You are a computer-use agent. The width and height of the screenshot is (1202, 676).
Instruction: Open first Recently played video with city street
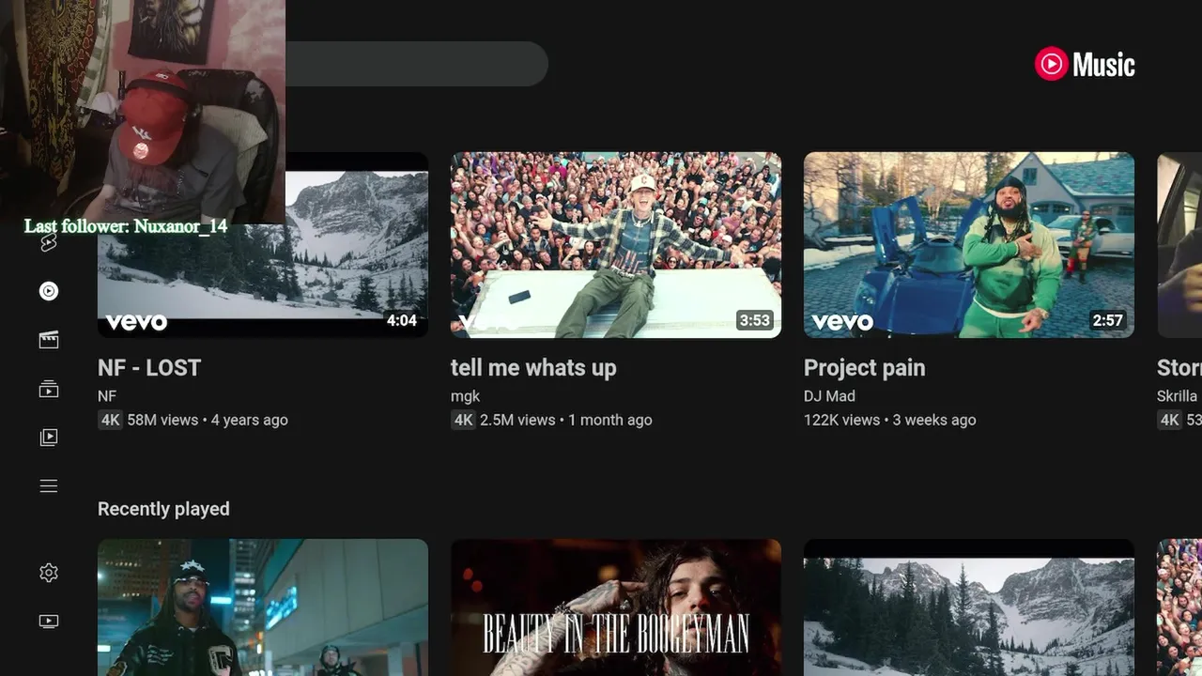tap(263, 607)
